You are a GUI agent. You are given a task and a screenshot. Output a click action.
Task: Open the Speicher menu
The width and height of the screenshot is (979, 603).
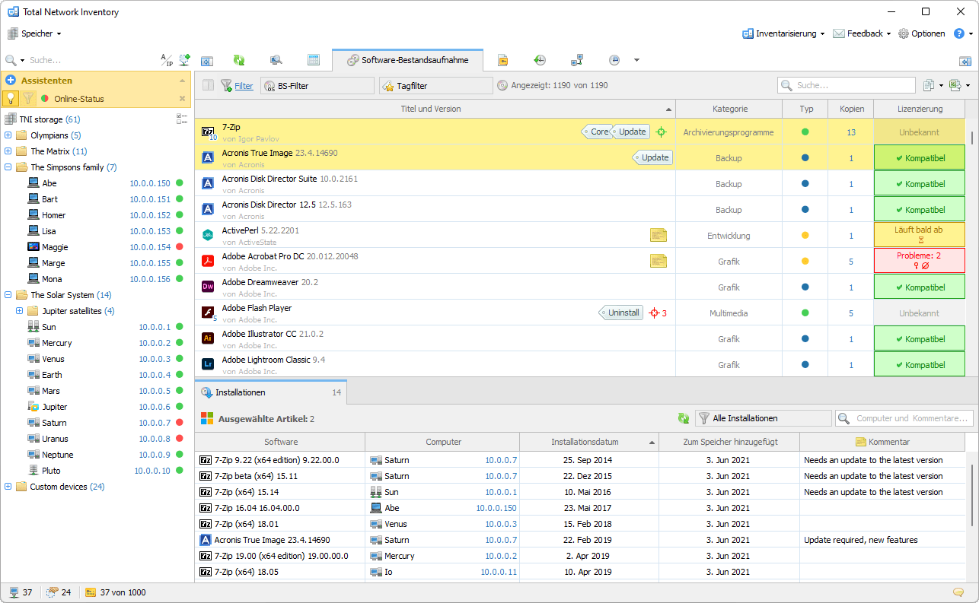[35, 33]
